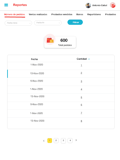Click the Filtrar button
The height and width of the screenshot is (160, 120).
[x=75, y=22]
